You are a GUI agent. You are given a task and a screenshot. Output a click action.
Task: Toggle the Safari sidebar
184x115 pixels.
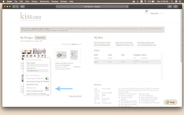pos(22,7)
